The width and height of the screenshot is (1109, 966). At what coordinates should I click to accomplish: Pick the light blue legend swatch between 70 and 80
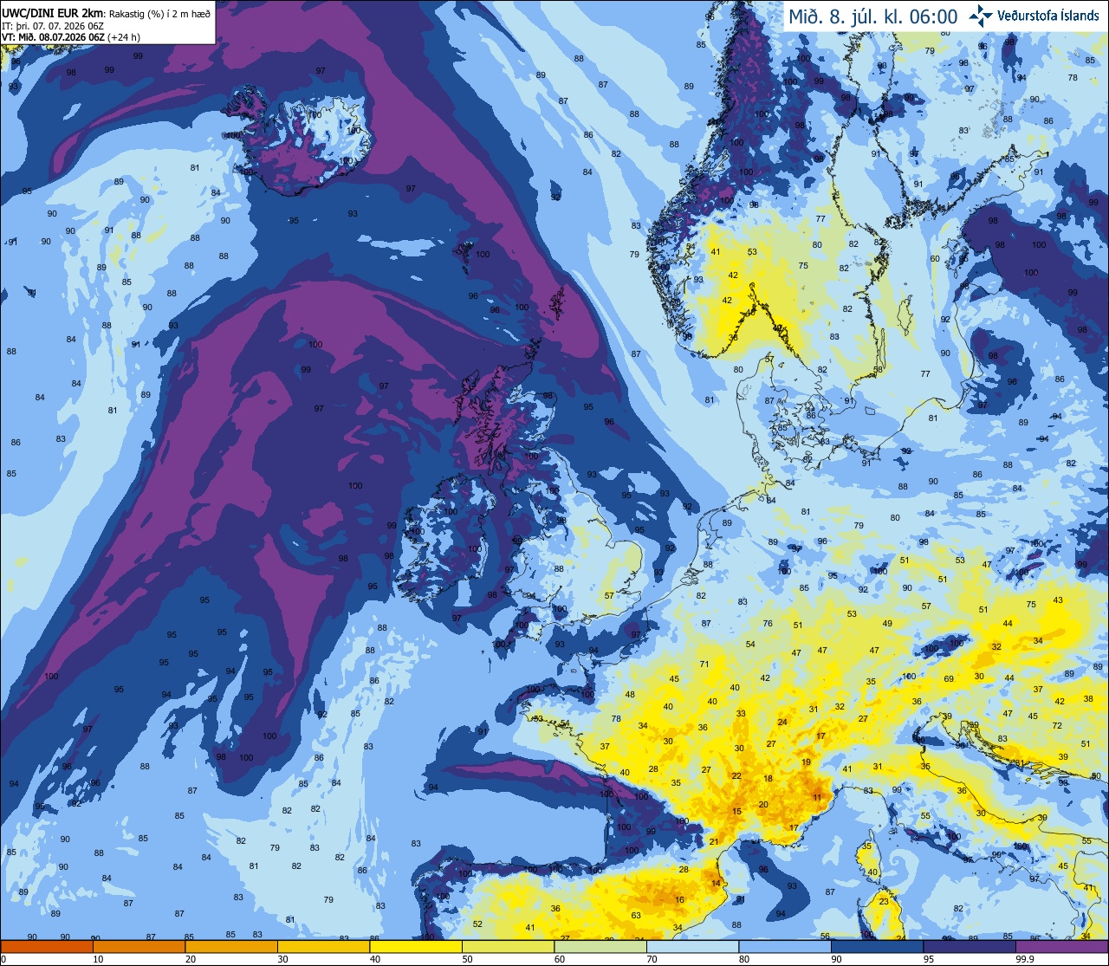click(691, 946)
